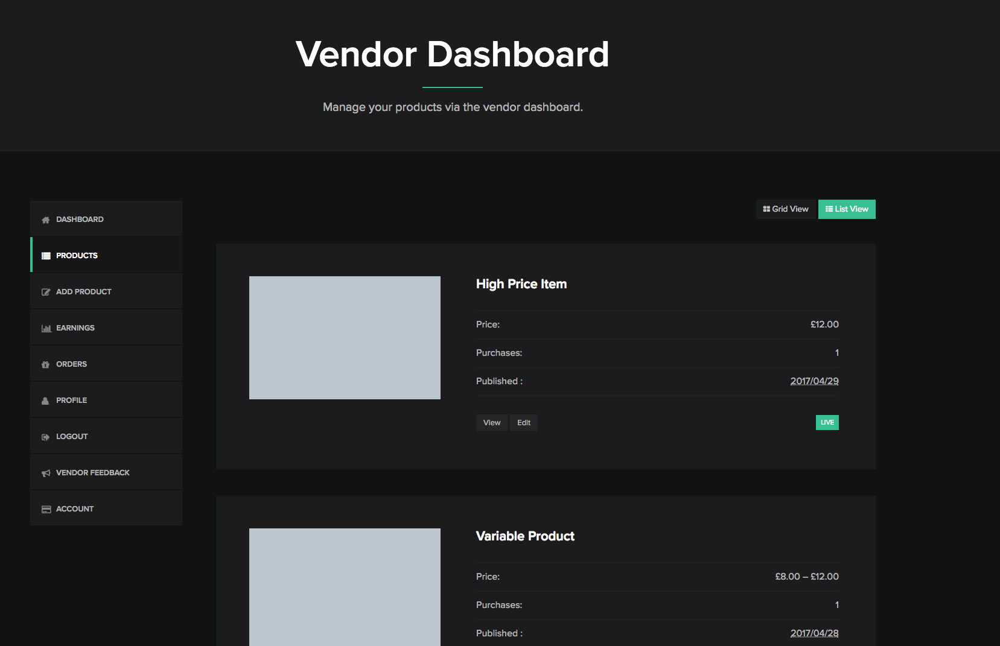
Task: Click the High Price Item thumbnail image
Action: coord(345,338)
